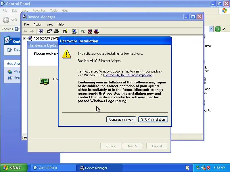230x172 pixels.
Task: Open the Action menu in Device Manager
Action: pos(38,24)
